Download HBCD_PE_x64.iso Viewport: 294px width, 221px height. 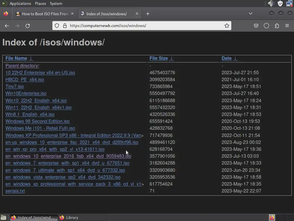[x=25, y=79]
